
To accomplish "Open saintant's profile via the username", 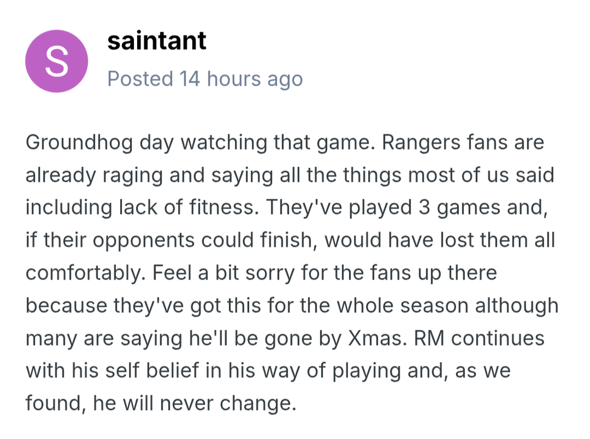I will (x=157, y=41).
